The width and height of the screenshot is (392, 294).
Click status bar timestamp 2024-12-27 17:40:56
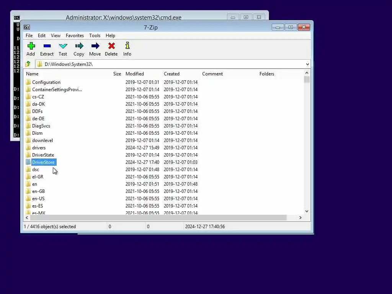(205, 227)
